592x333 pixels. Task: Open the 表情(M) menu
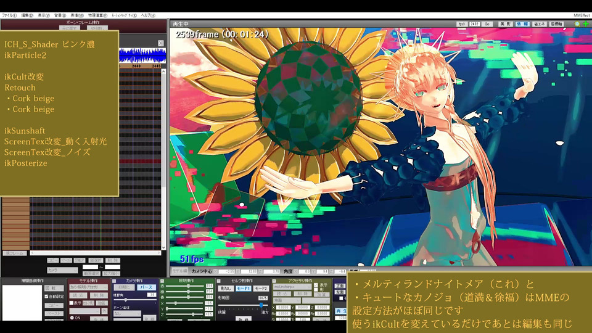pyautogui.click(x=77, y=15)
